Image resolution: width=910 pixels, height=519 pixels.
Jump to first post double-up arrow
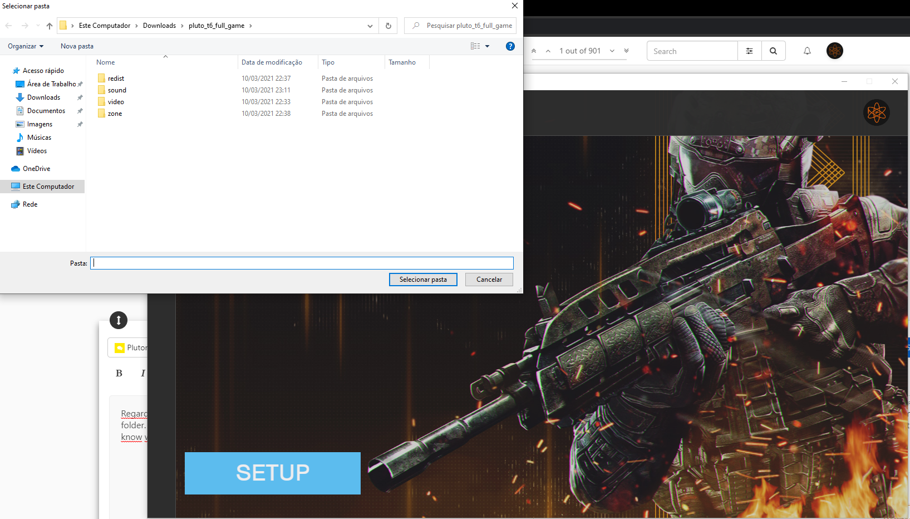click(534, 51)
